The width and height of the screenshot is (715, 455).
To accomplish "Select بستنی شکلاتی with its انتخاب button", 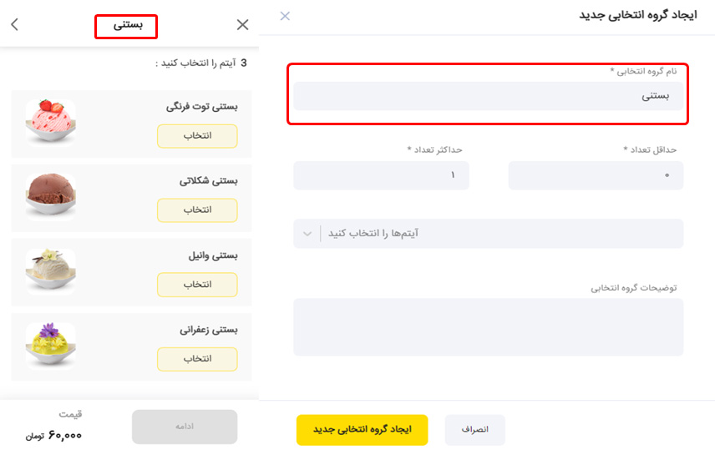I will 197,210.
